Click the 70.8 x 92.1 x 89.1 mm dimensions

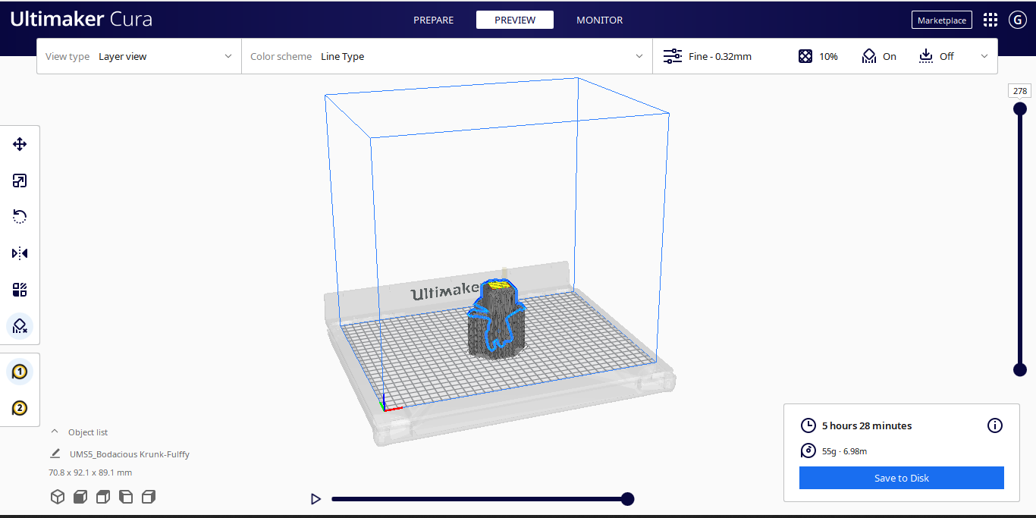pos(90,472)
